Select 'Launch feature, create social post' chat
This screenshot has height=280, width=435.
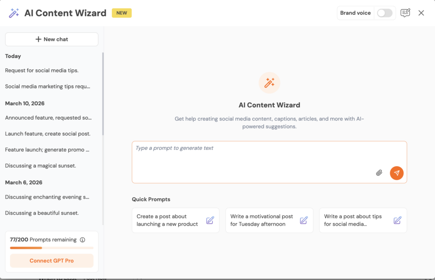tap(48, 134)
